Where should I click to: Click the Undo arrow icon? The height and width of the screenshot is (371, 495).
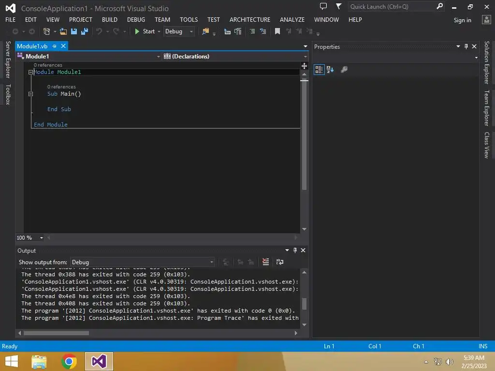click(99, 31)
